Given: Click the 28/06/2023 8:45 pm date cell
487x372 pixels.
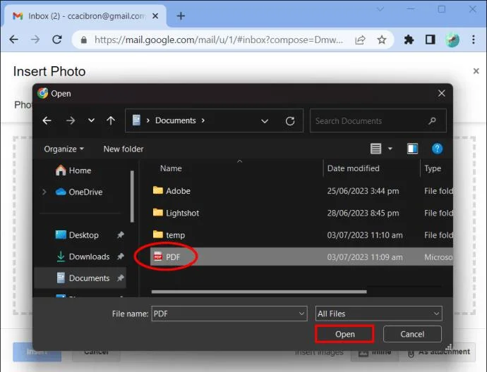Looking at the screenshot, I should [x=363, y=213].
